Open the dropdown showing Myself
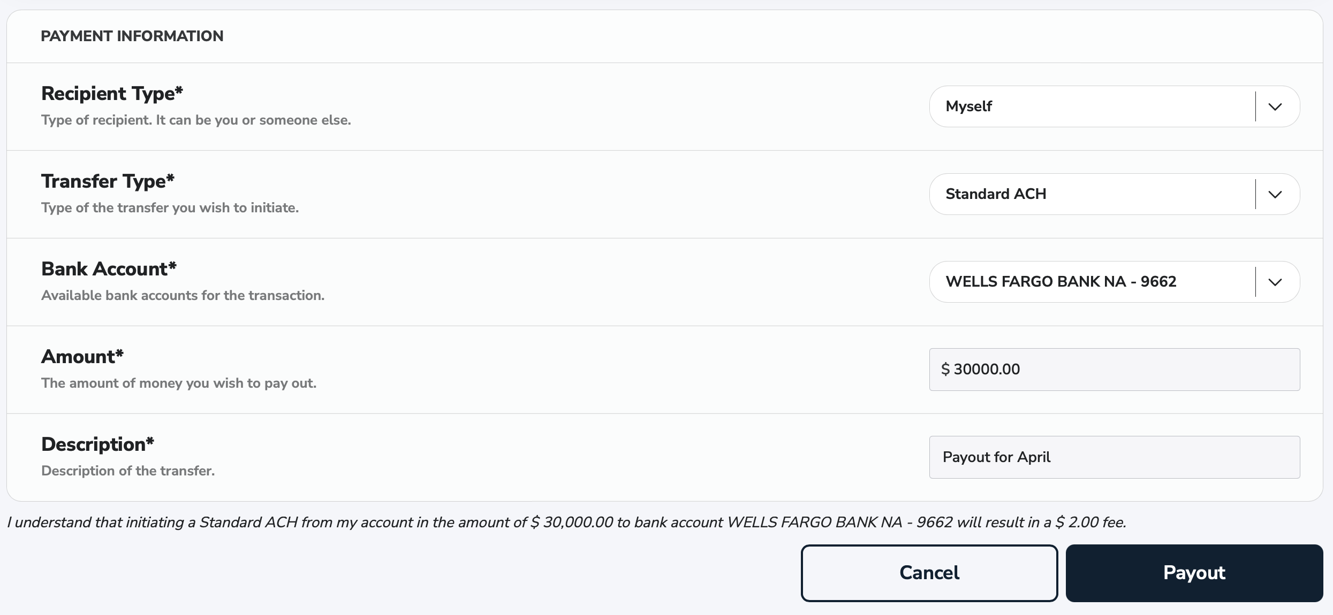Viewport: 1333px width, 615px height. tap(1092, 106)
